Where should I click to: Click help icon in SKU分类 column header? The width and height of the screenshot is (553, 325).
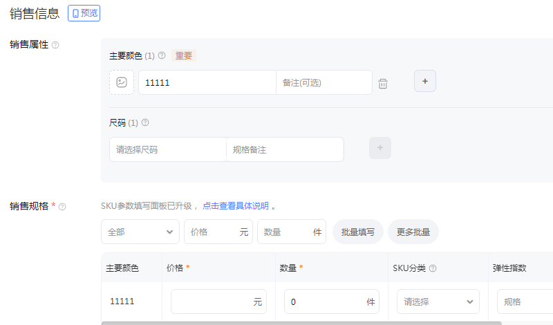tap(433, 268)
